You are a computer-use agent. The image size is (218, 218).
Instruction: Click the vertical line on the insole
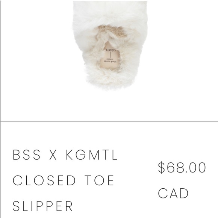pos(111,55)
